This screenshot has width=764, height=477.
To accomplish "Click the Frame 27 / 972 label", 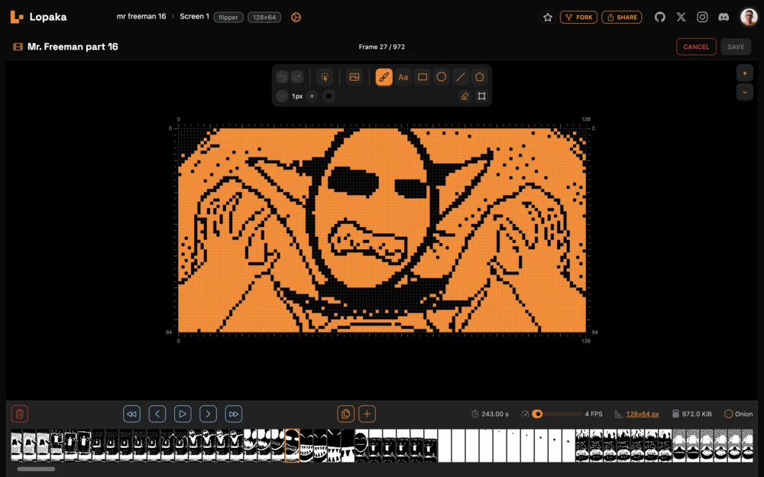I will click(381, 47).
